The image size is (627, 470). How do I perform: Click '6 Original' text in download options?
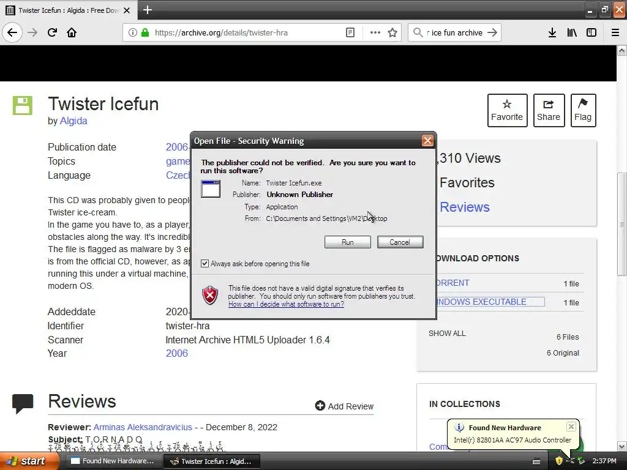pyautogui.click(x=563, y=353)
